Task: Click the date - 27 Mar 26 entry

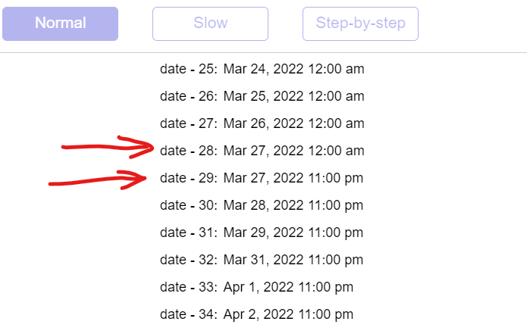Action: [262, 123]
